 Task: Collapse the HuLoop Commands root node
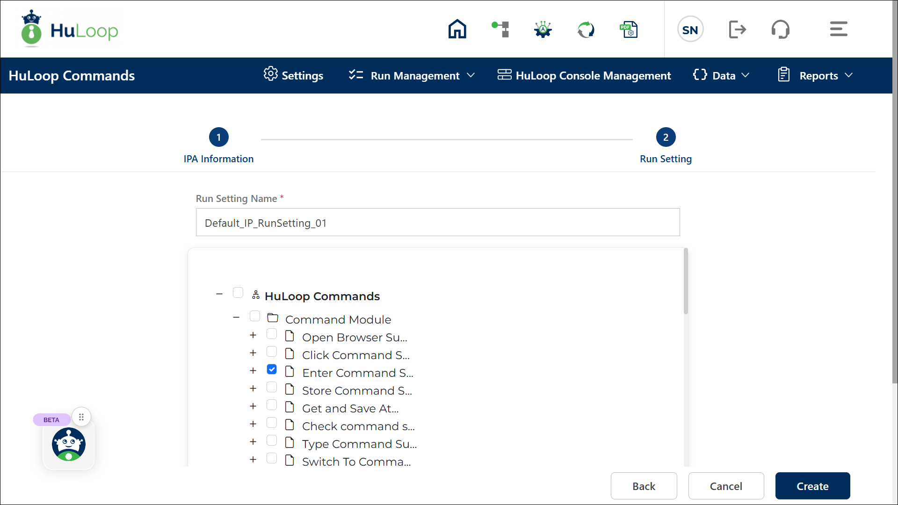tap(219, 294)
